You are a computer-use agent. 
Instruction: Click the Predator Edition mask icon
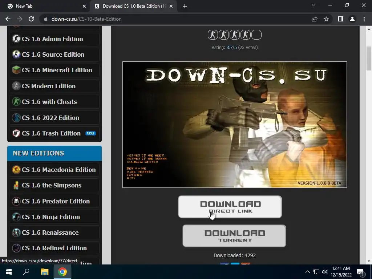click(x=16, y=201)
